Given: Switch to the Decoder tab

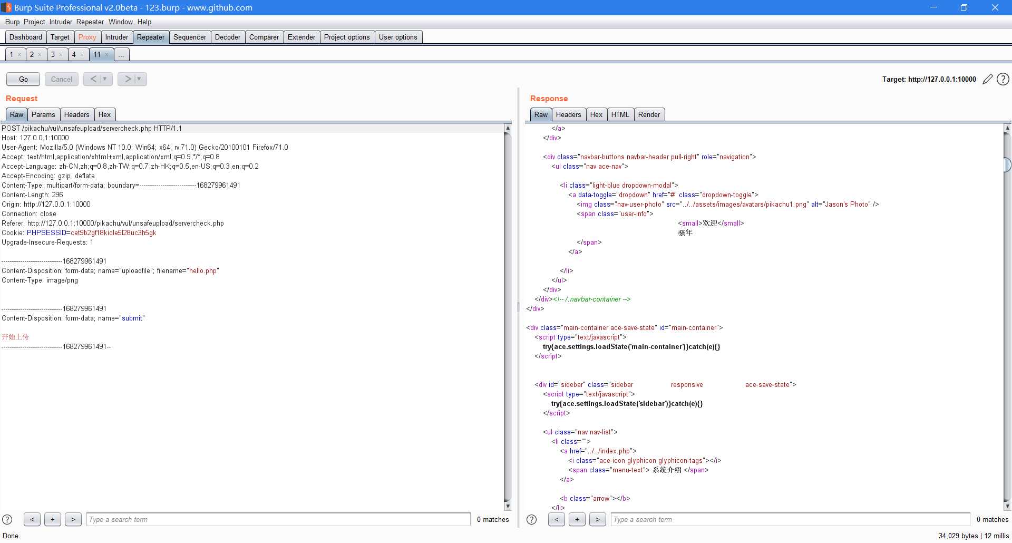Looking at the screenshot, I should (228, 37).
